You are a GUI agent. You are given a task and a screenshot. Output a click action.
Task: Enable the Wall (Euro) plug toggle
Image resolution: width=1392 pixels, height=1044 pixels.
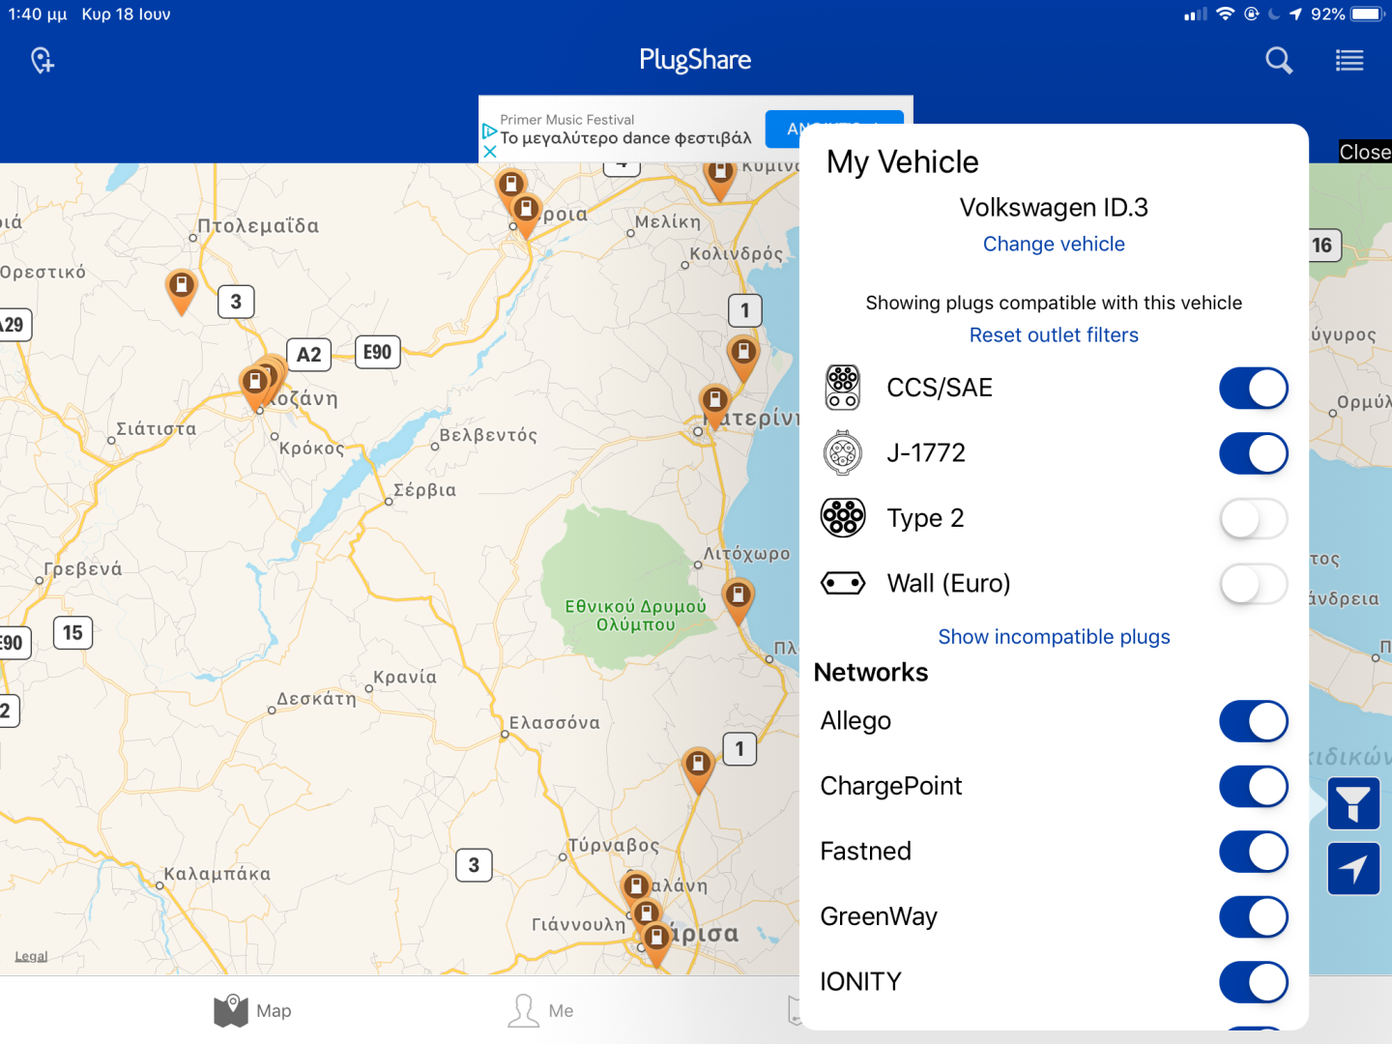pyautogui.click(x=1254, y=584)
